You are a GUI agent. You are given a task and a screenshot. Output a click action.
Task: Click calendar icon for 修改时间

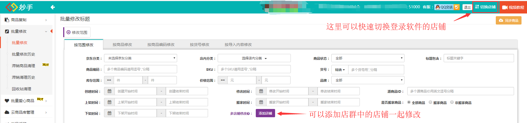coord(261,91)
